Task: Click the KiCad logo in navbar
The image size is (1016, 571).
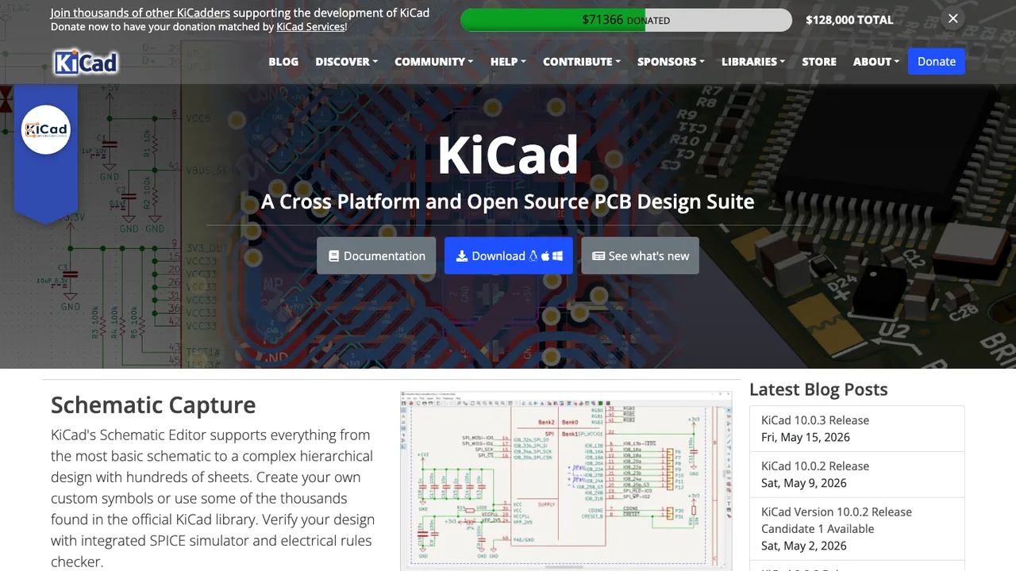Action: [86, 62]
